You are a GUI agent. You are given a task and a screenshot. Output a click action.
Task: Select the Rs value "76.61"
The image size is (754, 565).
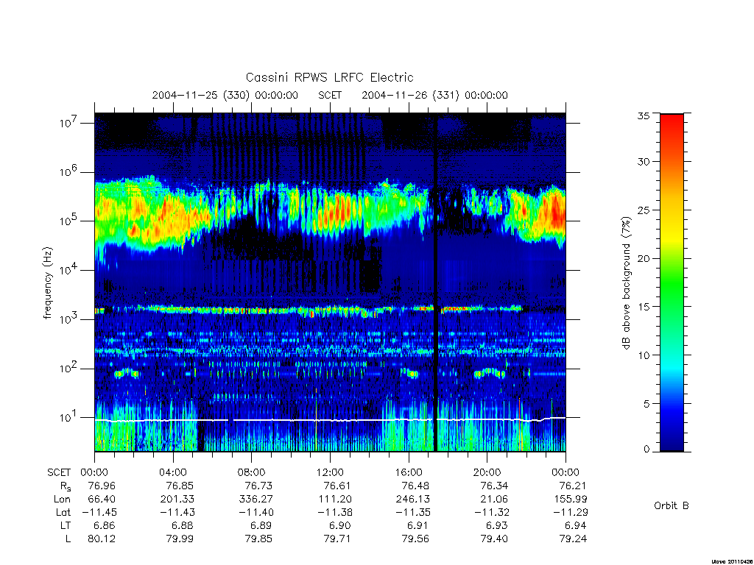point(337,486)
